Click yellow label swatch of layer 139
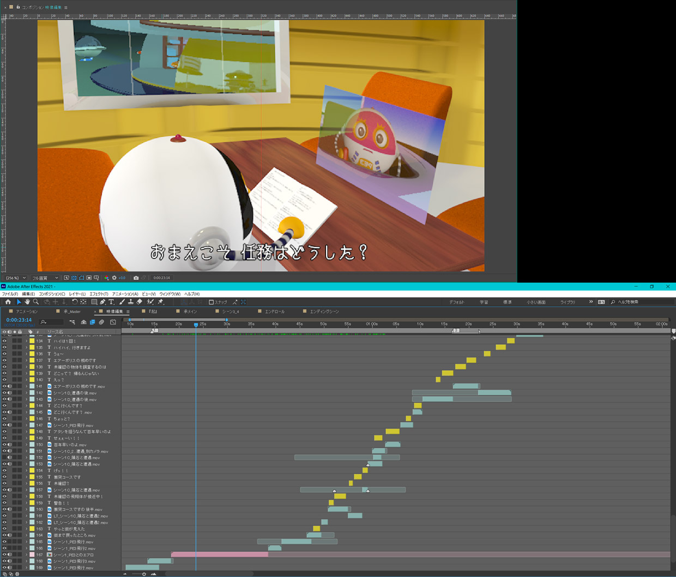Screen dimensions: 676x577 click(32, 373)
